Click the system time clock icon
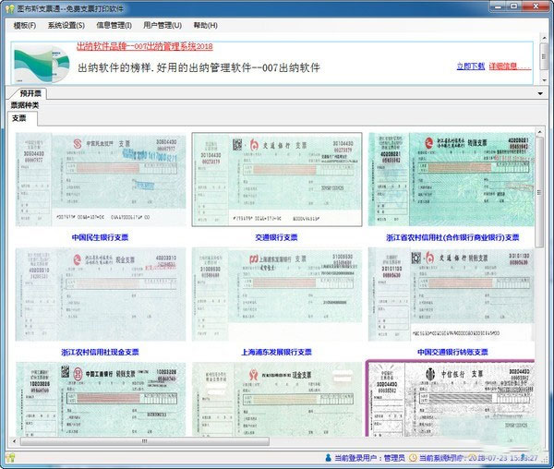 (413, 458)
